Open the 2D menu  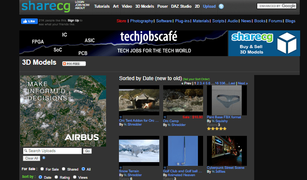click(197, 6)
